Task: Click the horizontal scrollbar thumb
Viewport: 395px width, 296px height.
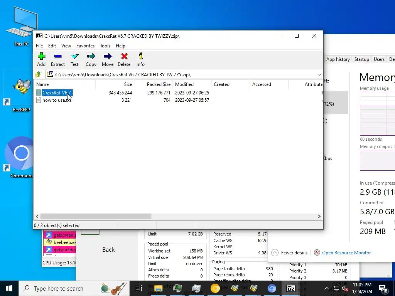Action: click(x=96, y=217)
